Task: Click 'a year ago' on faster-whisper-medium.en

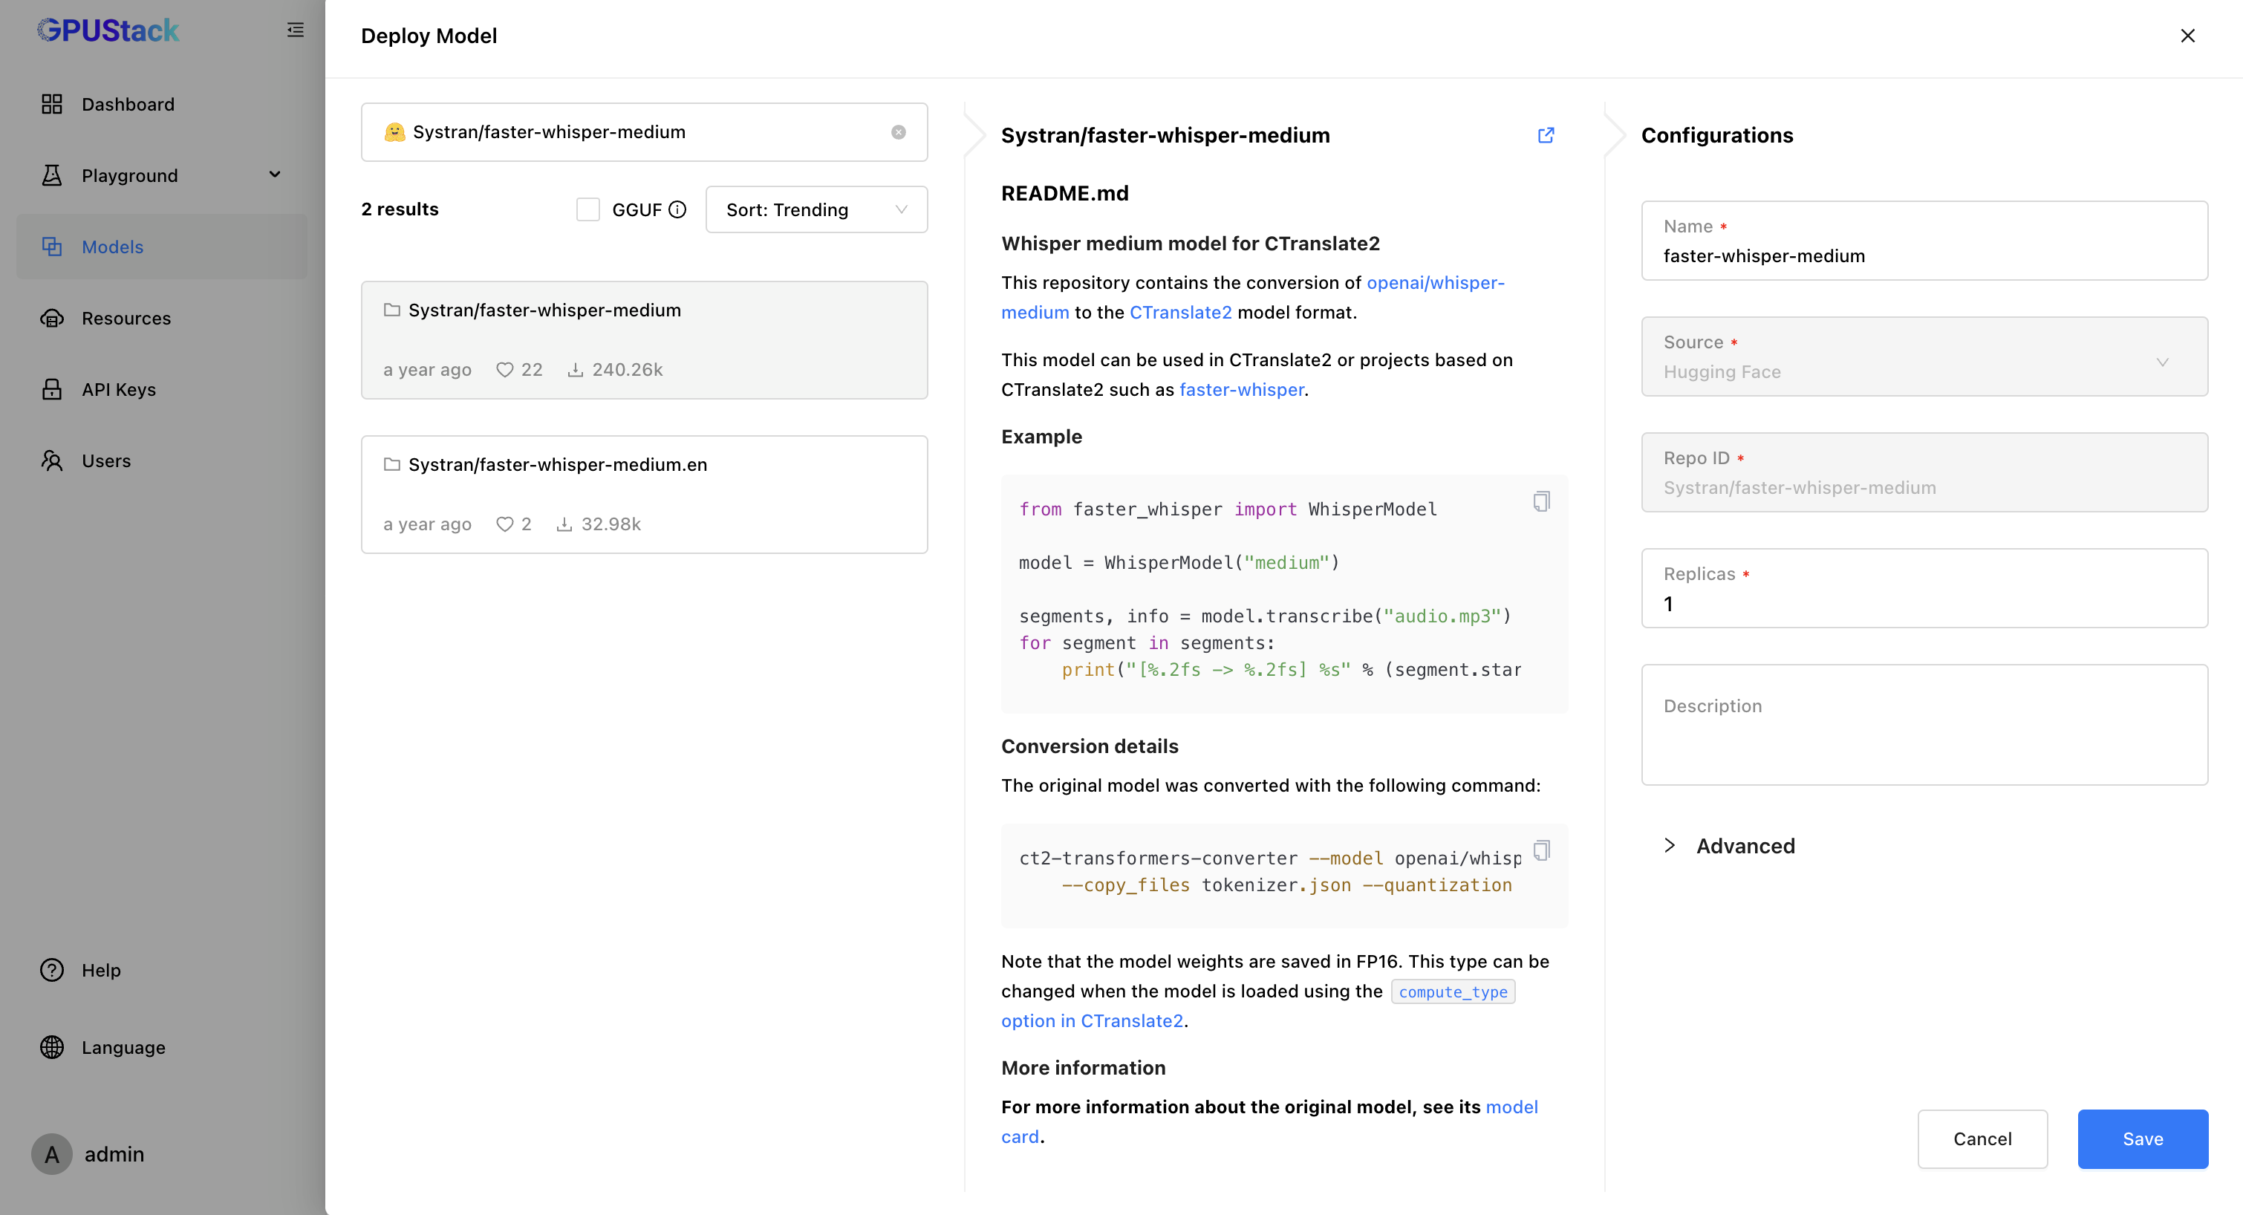Action: point(428,524)
